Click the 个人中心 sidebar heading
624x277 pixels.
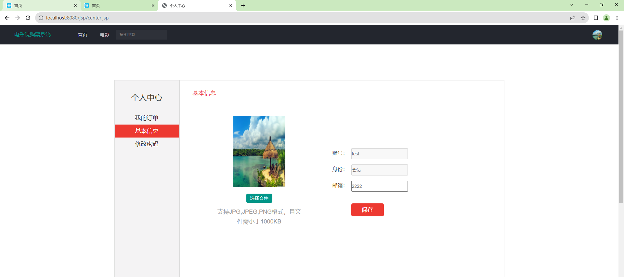147,98
